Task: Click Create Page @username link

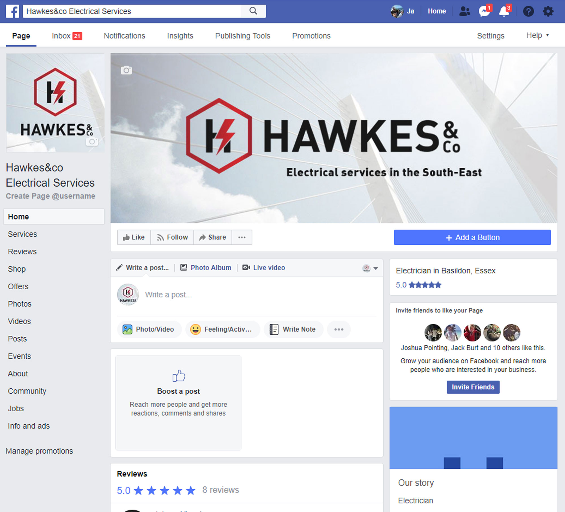Action: 51,196
